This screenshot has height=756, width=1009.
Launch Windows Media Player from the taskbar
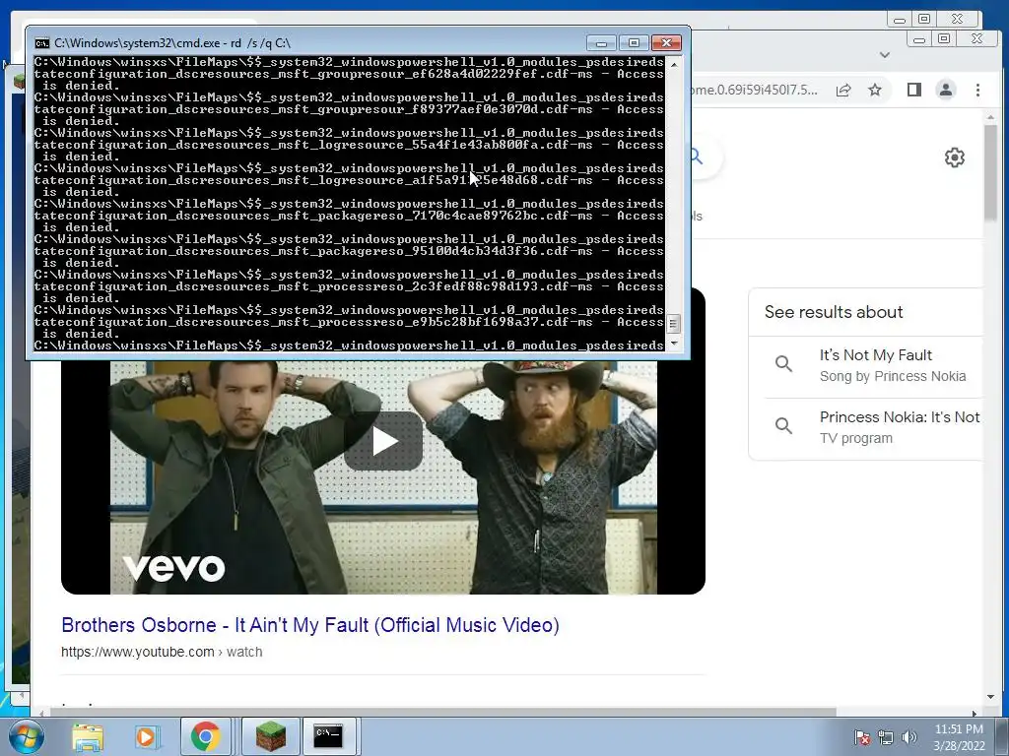[146, 736]
